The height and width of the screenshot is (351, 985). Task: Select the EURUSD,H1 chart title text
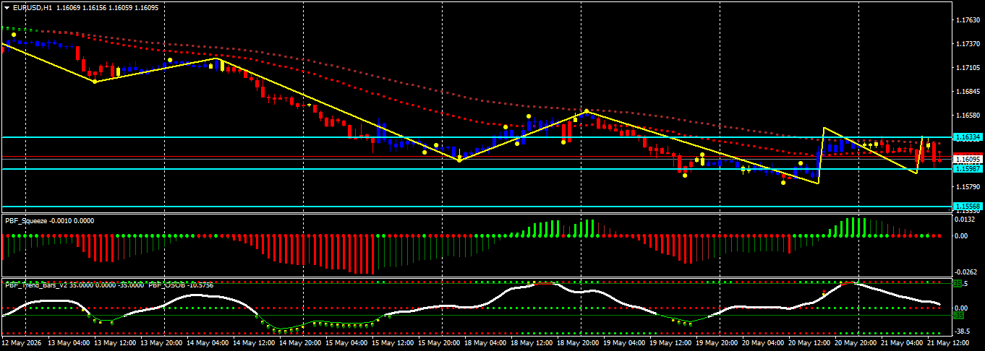(32, 6)
